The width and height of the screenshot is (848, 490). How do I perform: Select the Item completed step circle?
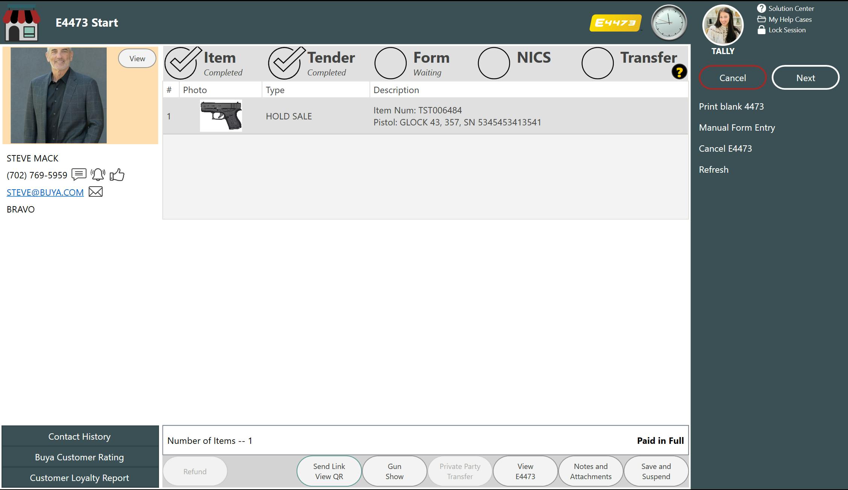pyautogui.click(x=181, y=63)
